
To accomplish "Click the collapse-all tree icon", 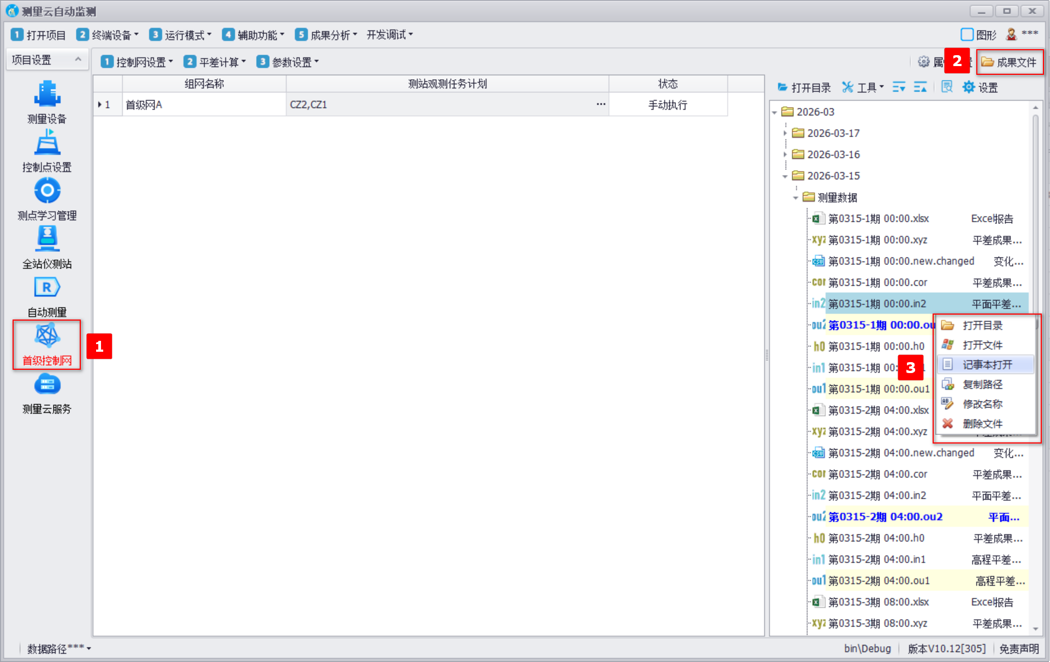I will (920, 87).
